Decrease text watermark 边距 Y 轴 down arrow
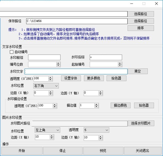 [101, 94]
